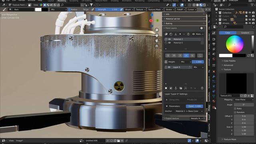This screenshot has height=144, width=256.
Task: Open the Texture Mask popover
Action: click(x=155, y=10)
